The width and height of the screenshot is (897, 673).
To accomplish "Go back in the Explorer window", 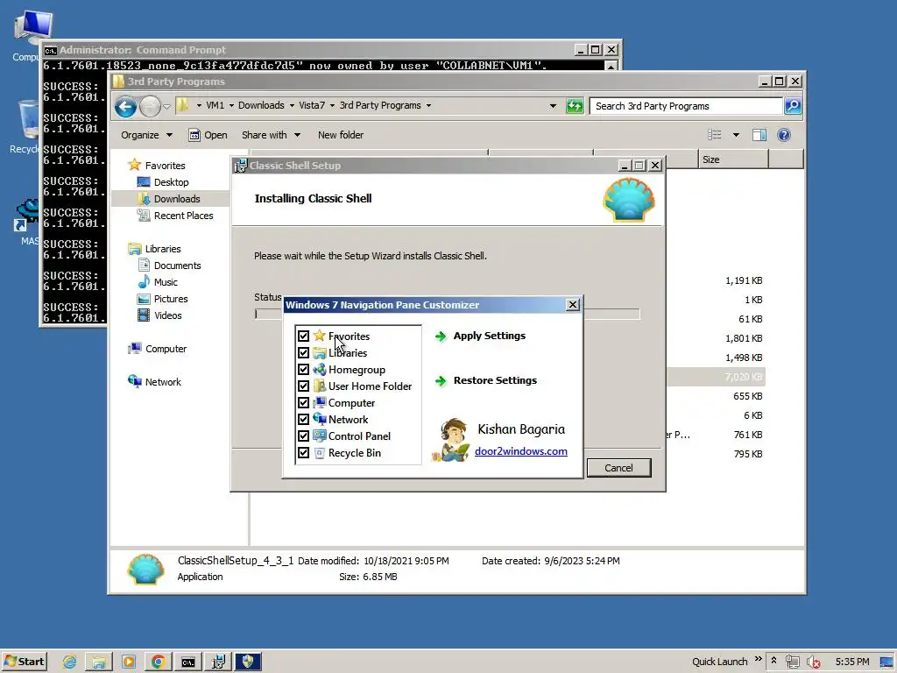I will pyautogui.click(x=125, y=106).
